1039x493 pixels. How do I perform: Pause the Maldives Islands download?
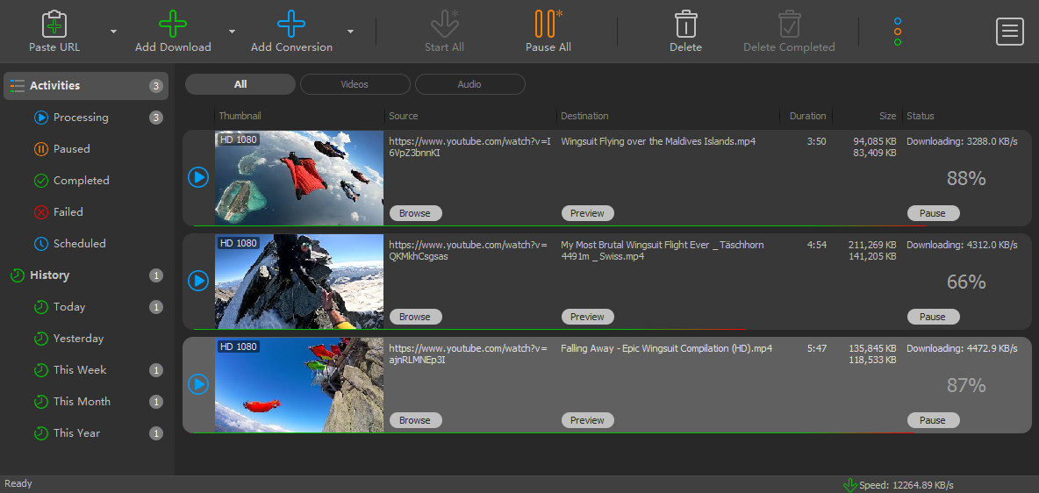pyautogui.click(x=933, y=213)
